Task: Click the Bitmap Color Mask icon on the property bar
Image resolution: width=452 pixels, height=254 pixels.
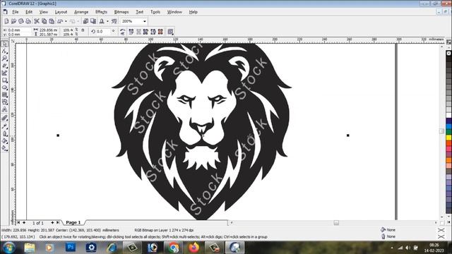Action: coord(160,32)
